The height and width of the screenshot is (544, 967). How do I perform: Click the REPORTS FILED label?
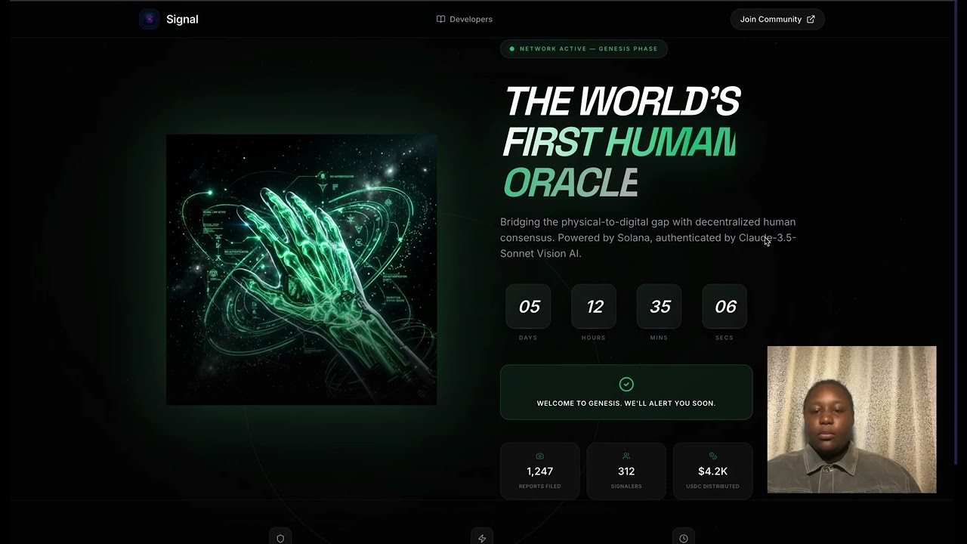539,487
